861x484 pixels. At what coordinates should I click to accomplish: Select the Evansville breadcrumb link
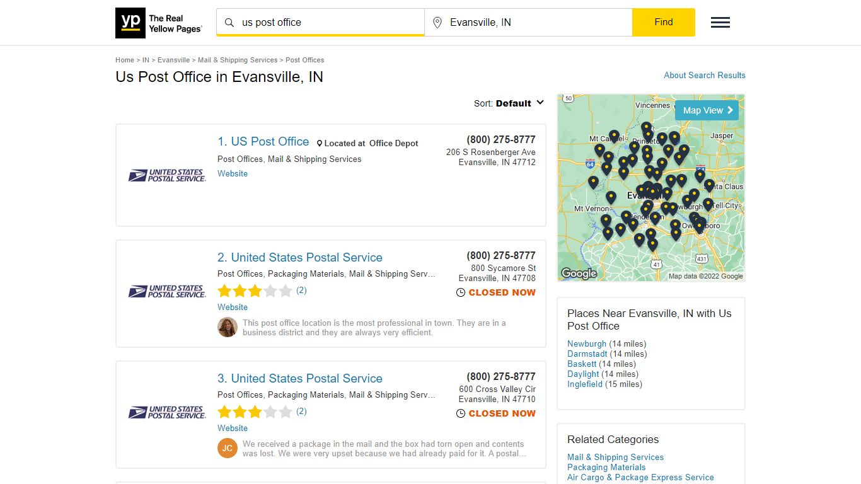click(x=173, y=60)
